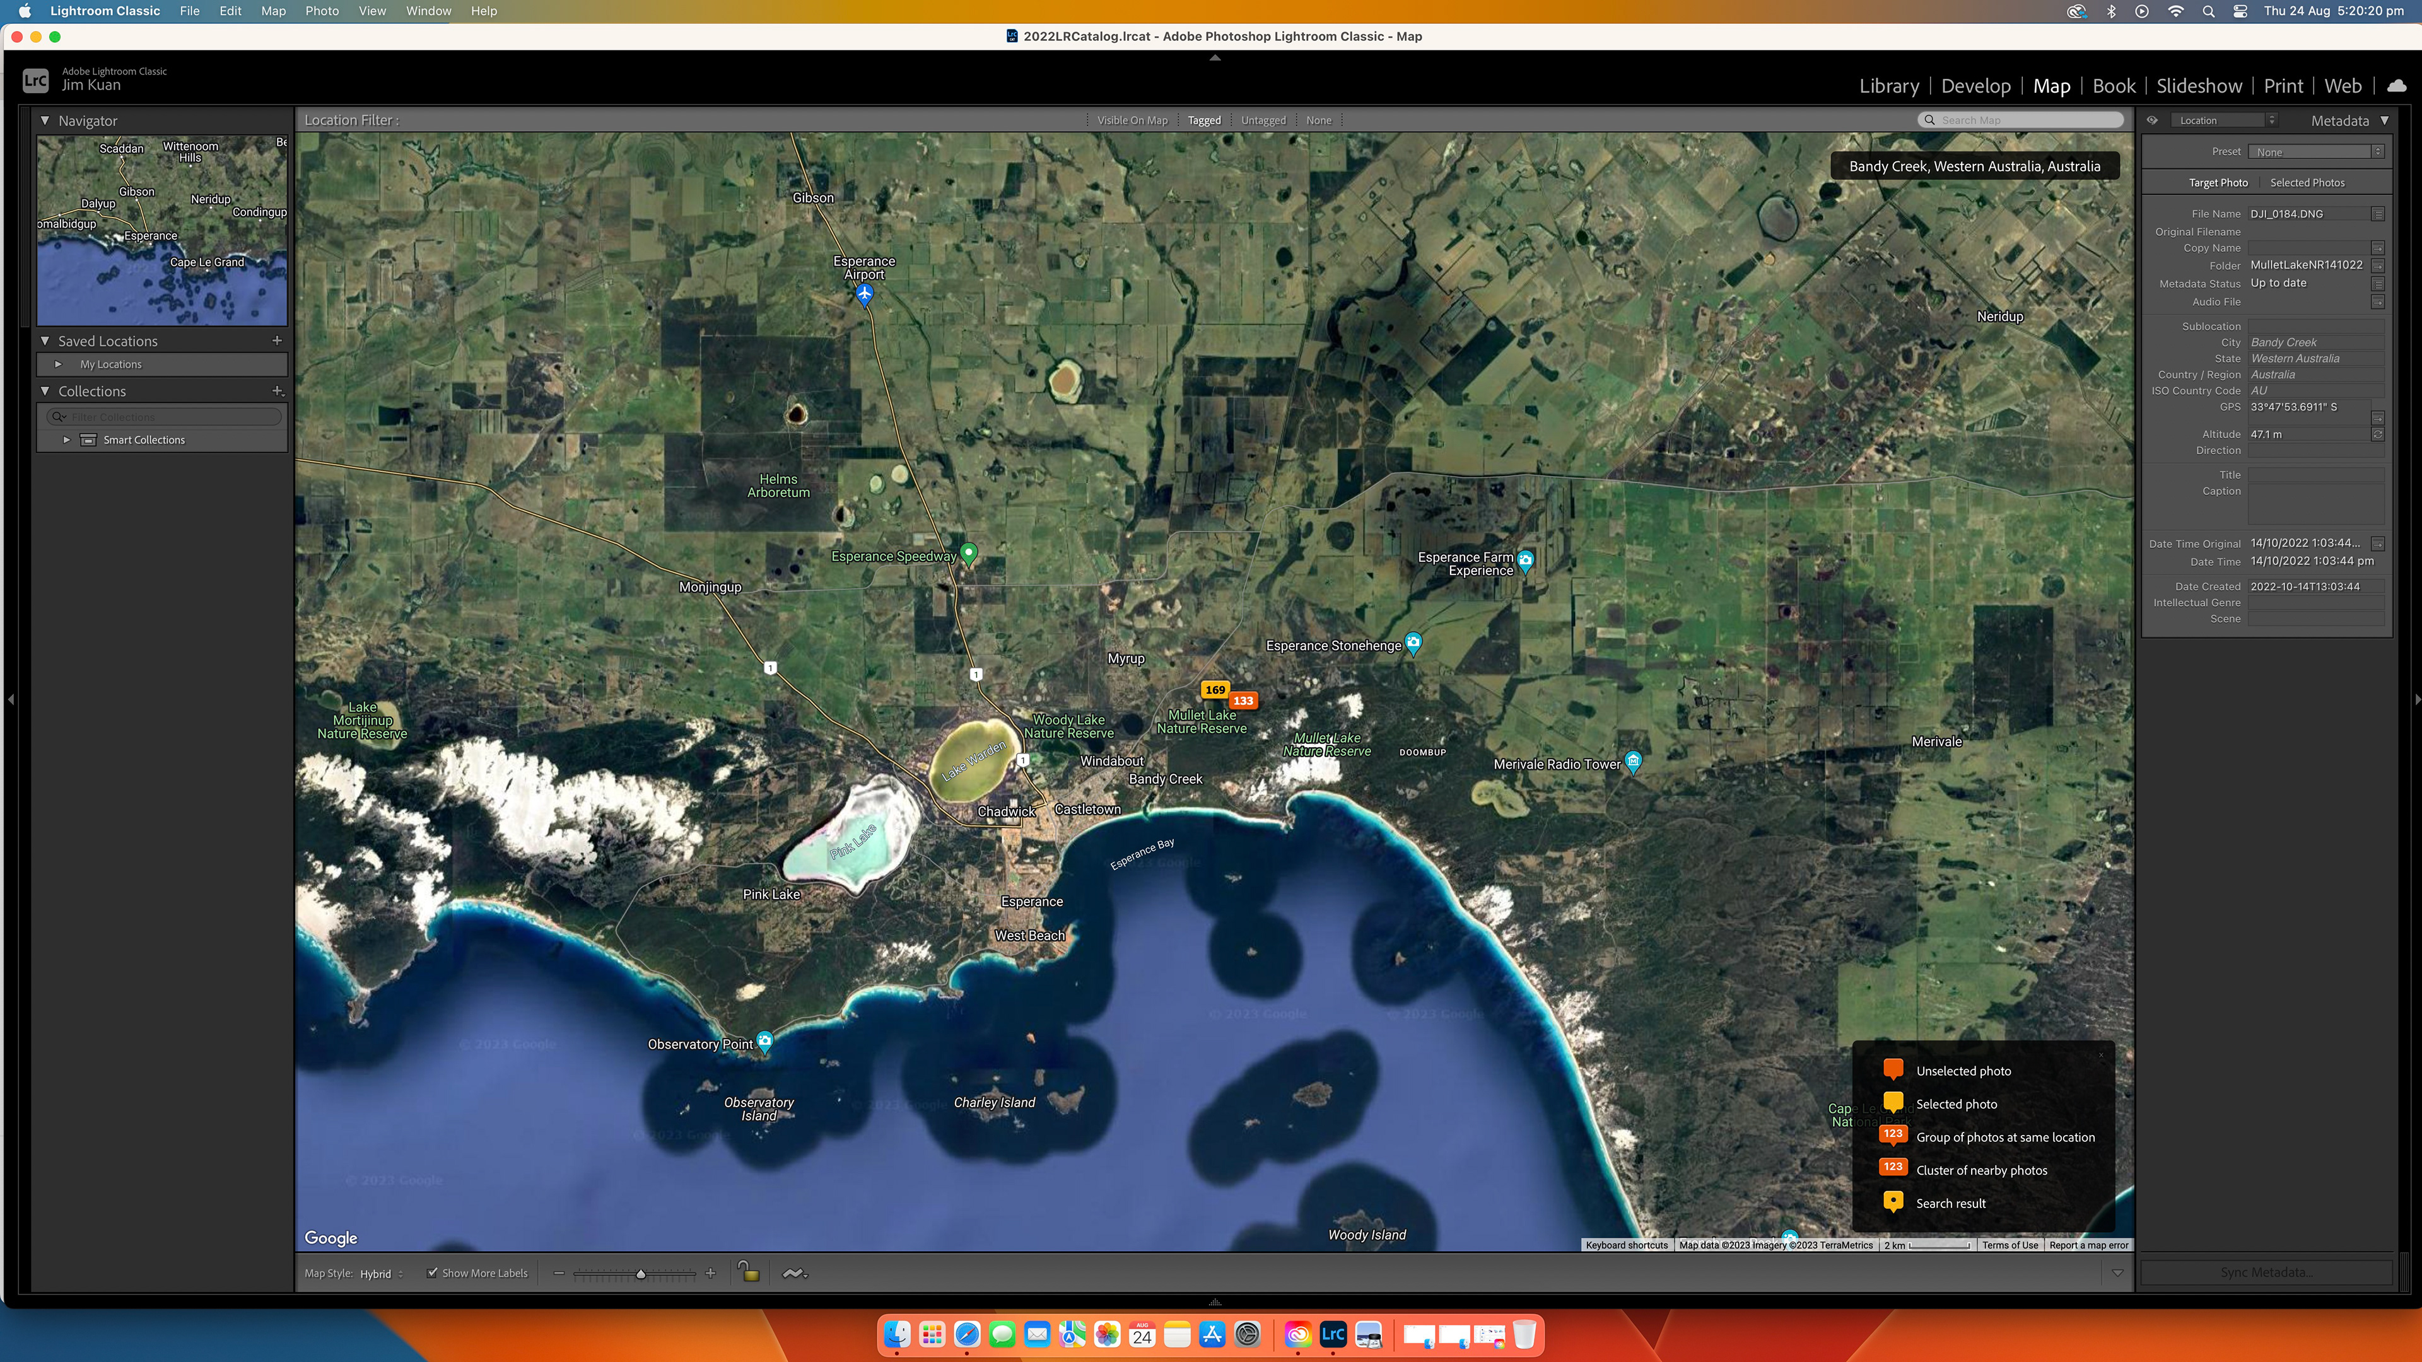Switch to the Develop module
The width and height of the screenshot is (2422, 1362).
[x=1975, y=86]
